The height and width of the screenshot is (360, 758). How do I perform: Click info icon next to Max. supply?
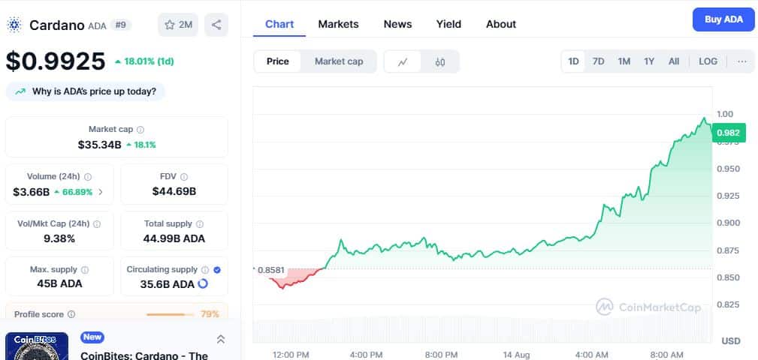point(85,270)
